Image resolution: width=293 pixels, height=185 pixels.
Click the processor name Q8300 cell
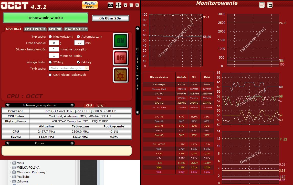(80, 111)
